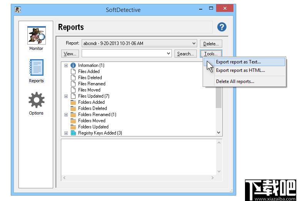Click the Folders Updated folder icon
This screenshot has width=297, height=201.
click(73, 127)
